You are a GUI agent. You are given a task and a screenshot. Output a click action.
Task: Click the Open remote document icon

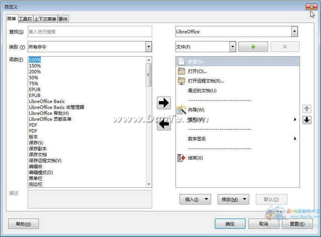click(181, 81)
